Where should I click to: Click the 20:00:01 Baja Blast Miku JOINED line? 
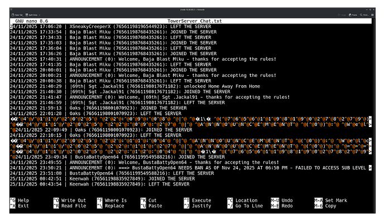(113, 70)
